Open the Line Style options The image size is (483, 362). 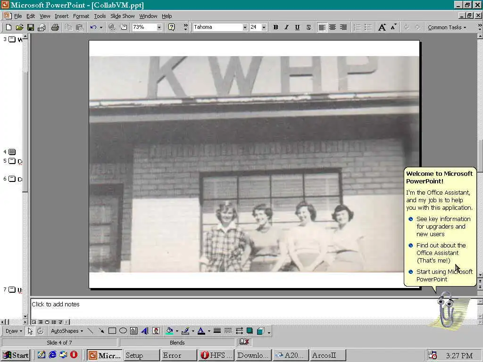[x=217, y=331]
